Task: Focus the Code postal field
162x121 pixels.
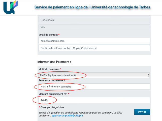Action: 94,20
